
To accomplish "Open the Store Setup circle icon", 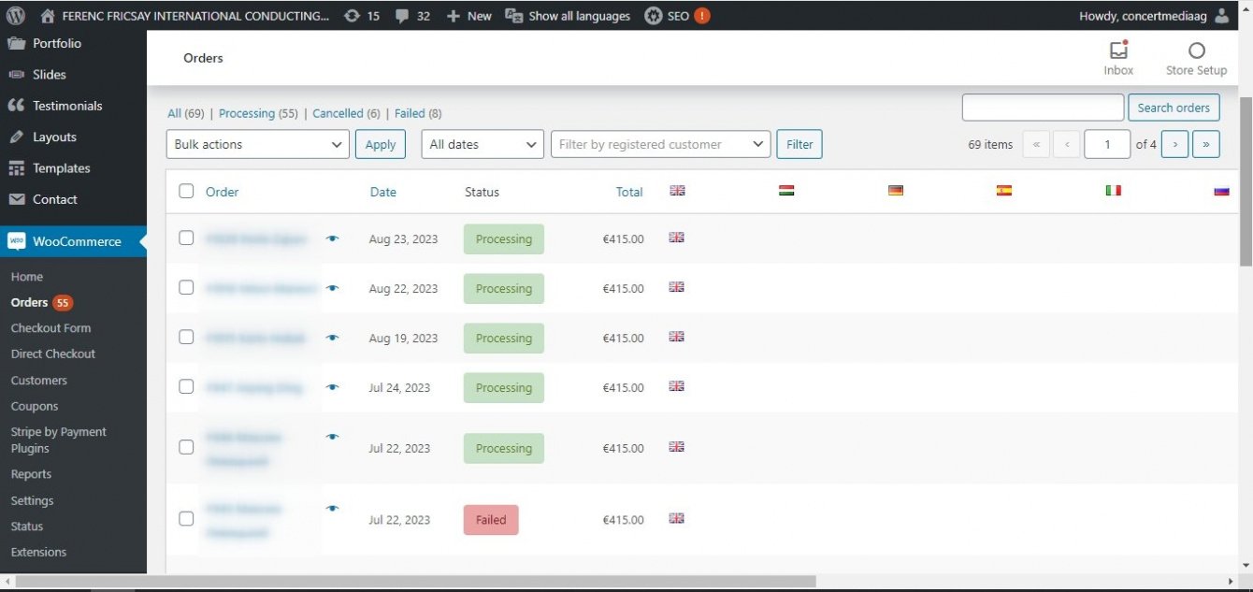I will pos(1196,51).
